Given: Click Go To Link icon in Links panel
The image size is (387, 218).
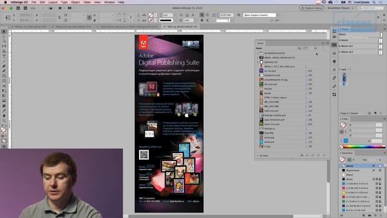Looking at the screenshot, I should pos(313,156).
